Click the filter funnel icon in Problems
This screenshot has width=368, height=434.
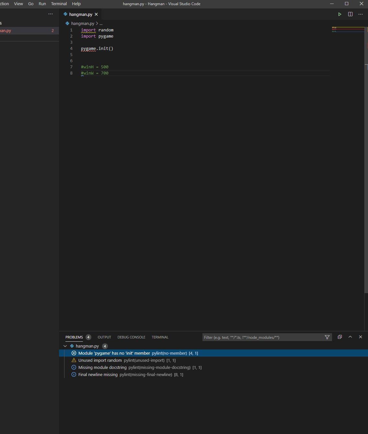[x=327, y=337]
